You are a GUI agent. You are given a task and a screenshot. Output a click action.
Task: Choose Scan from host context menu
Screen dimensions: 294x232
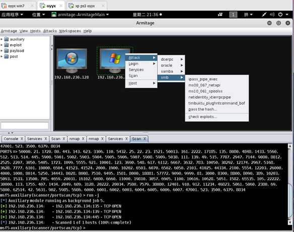141,76
